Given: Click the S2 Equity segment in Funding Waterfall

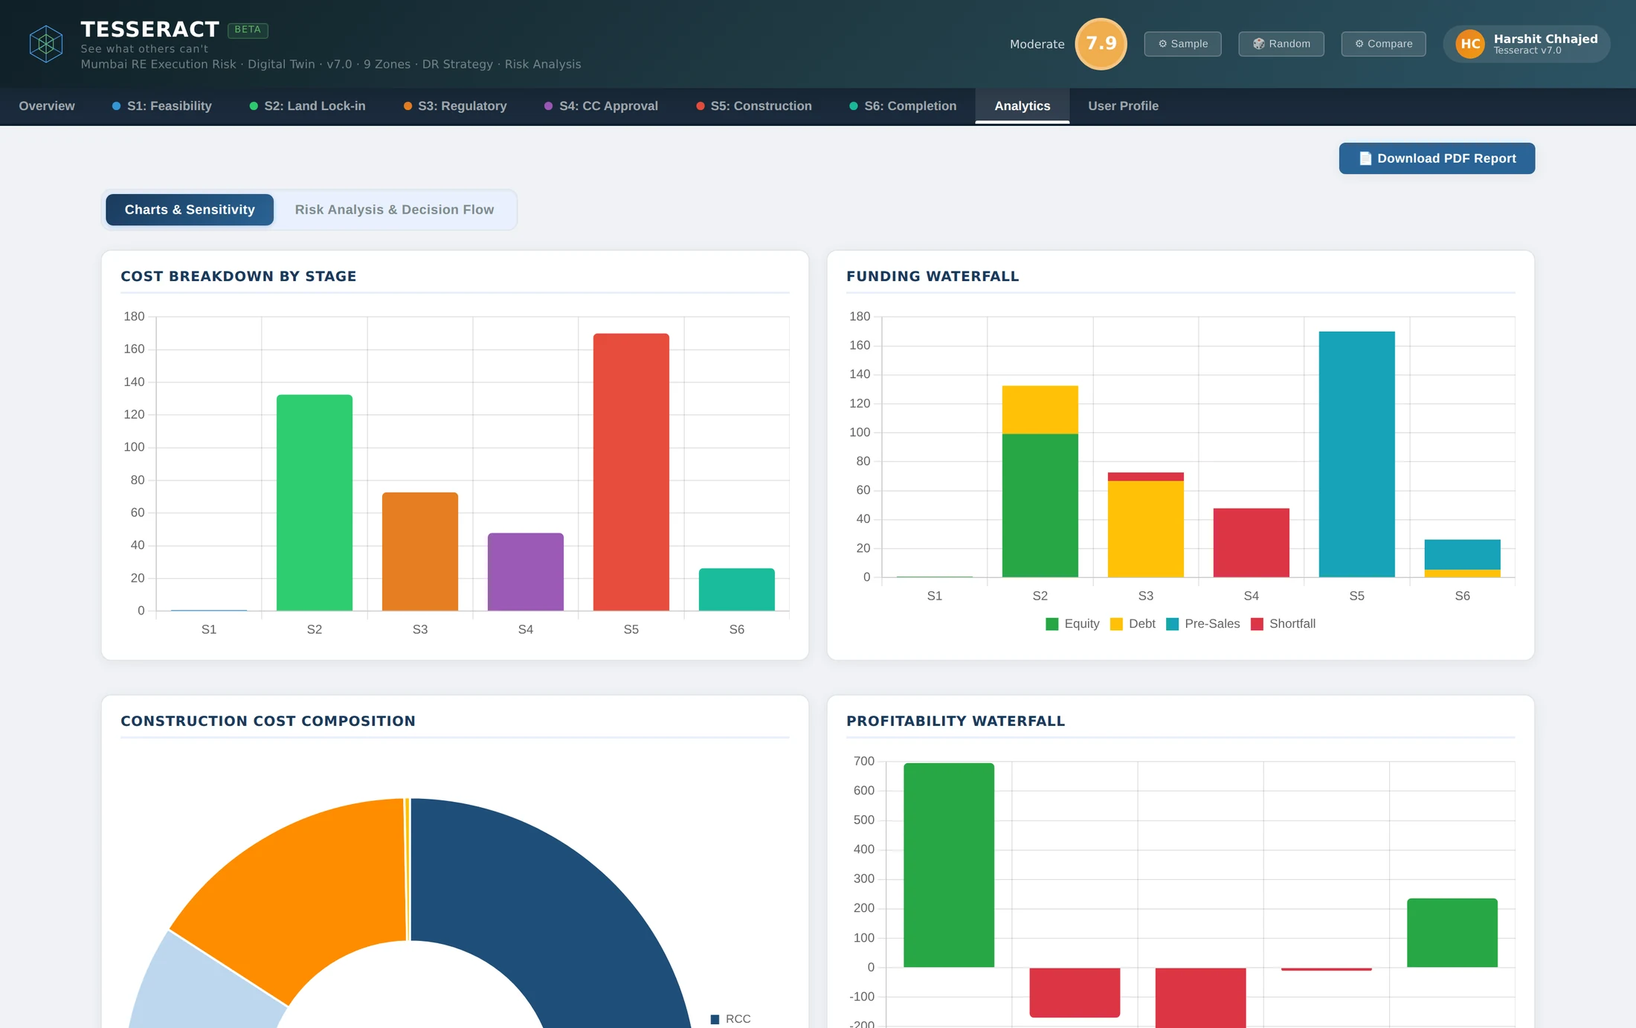Looking at the screenshot, I should tap(1040, 506).
